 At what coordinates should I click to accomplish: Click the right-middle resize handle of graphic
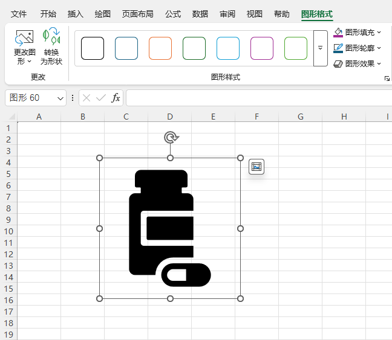point(241,229)
